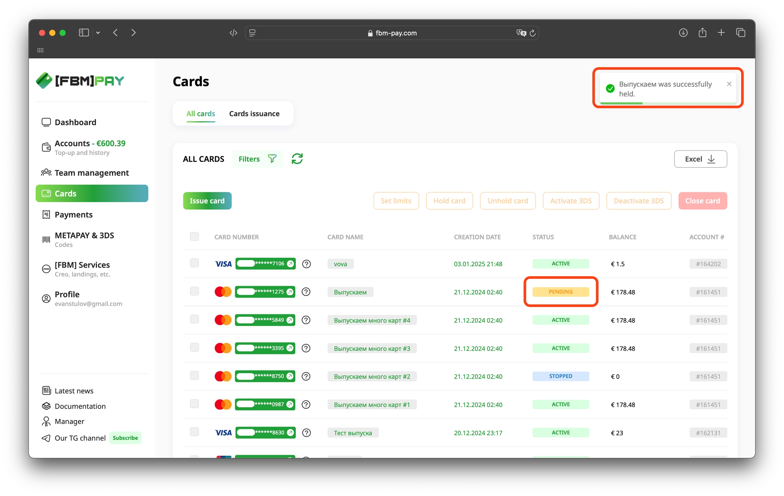Click Safari reload page icon
The height and width of the screenshot is (496, 784).
533,33
